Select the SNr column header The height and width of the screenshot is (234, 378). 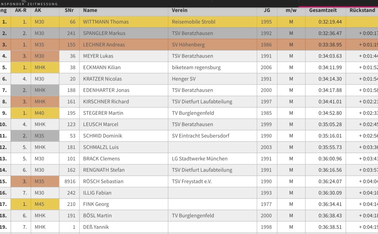69,10
